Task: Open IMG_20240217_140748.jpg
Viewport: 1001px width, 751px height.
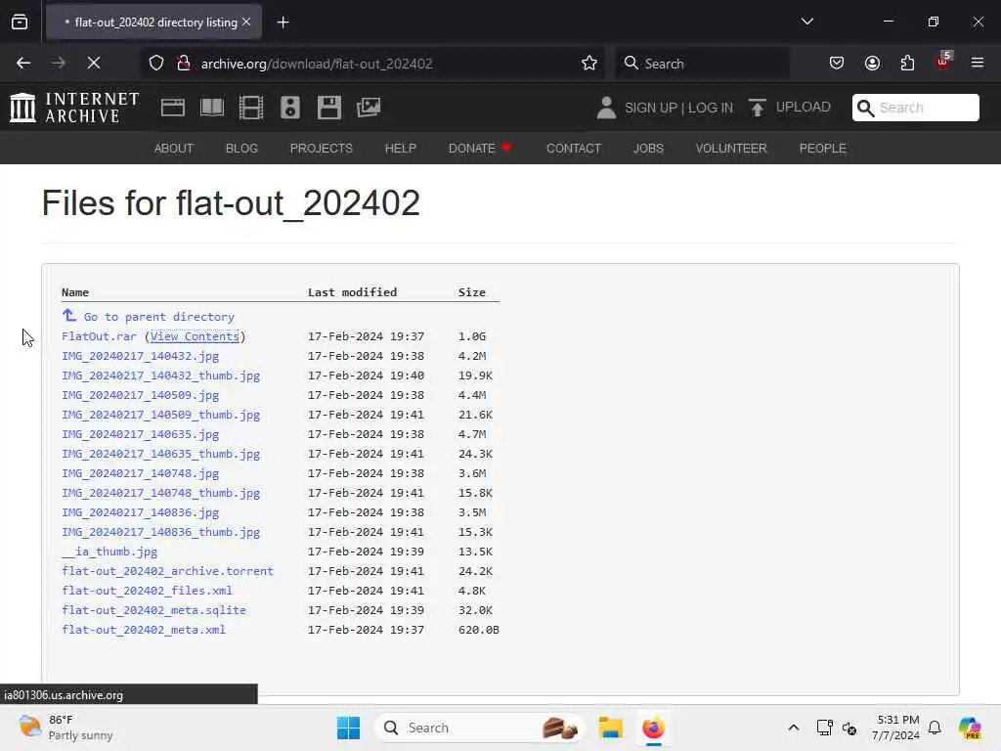Action: (141, 473)
